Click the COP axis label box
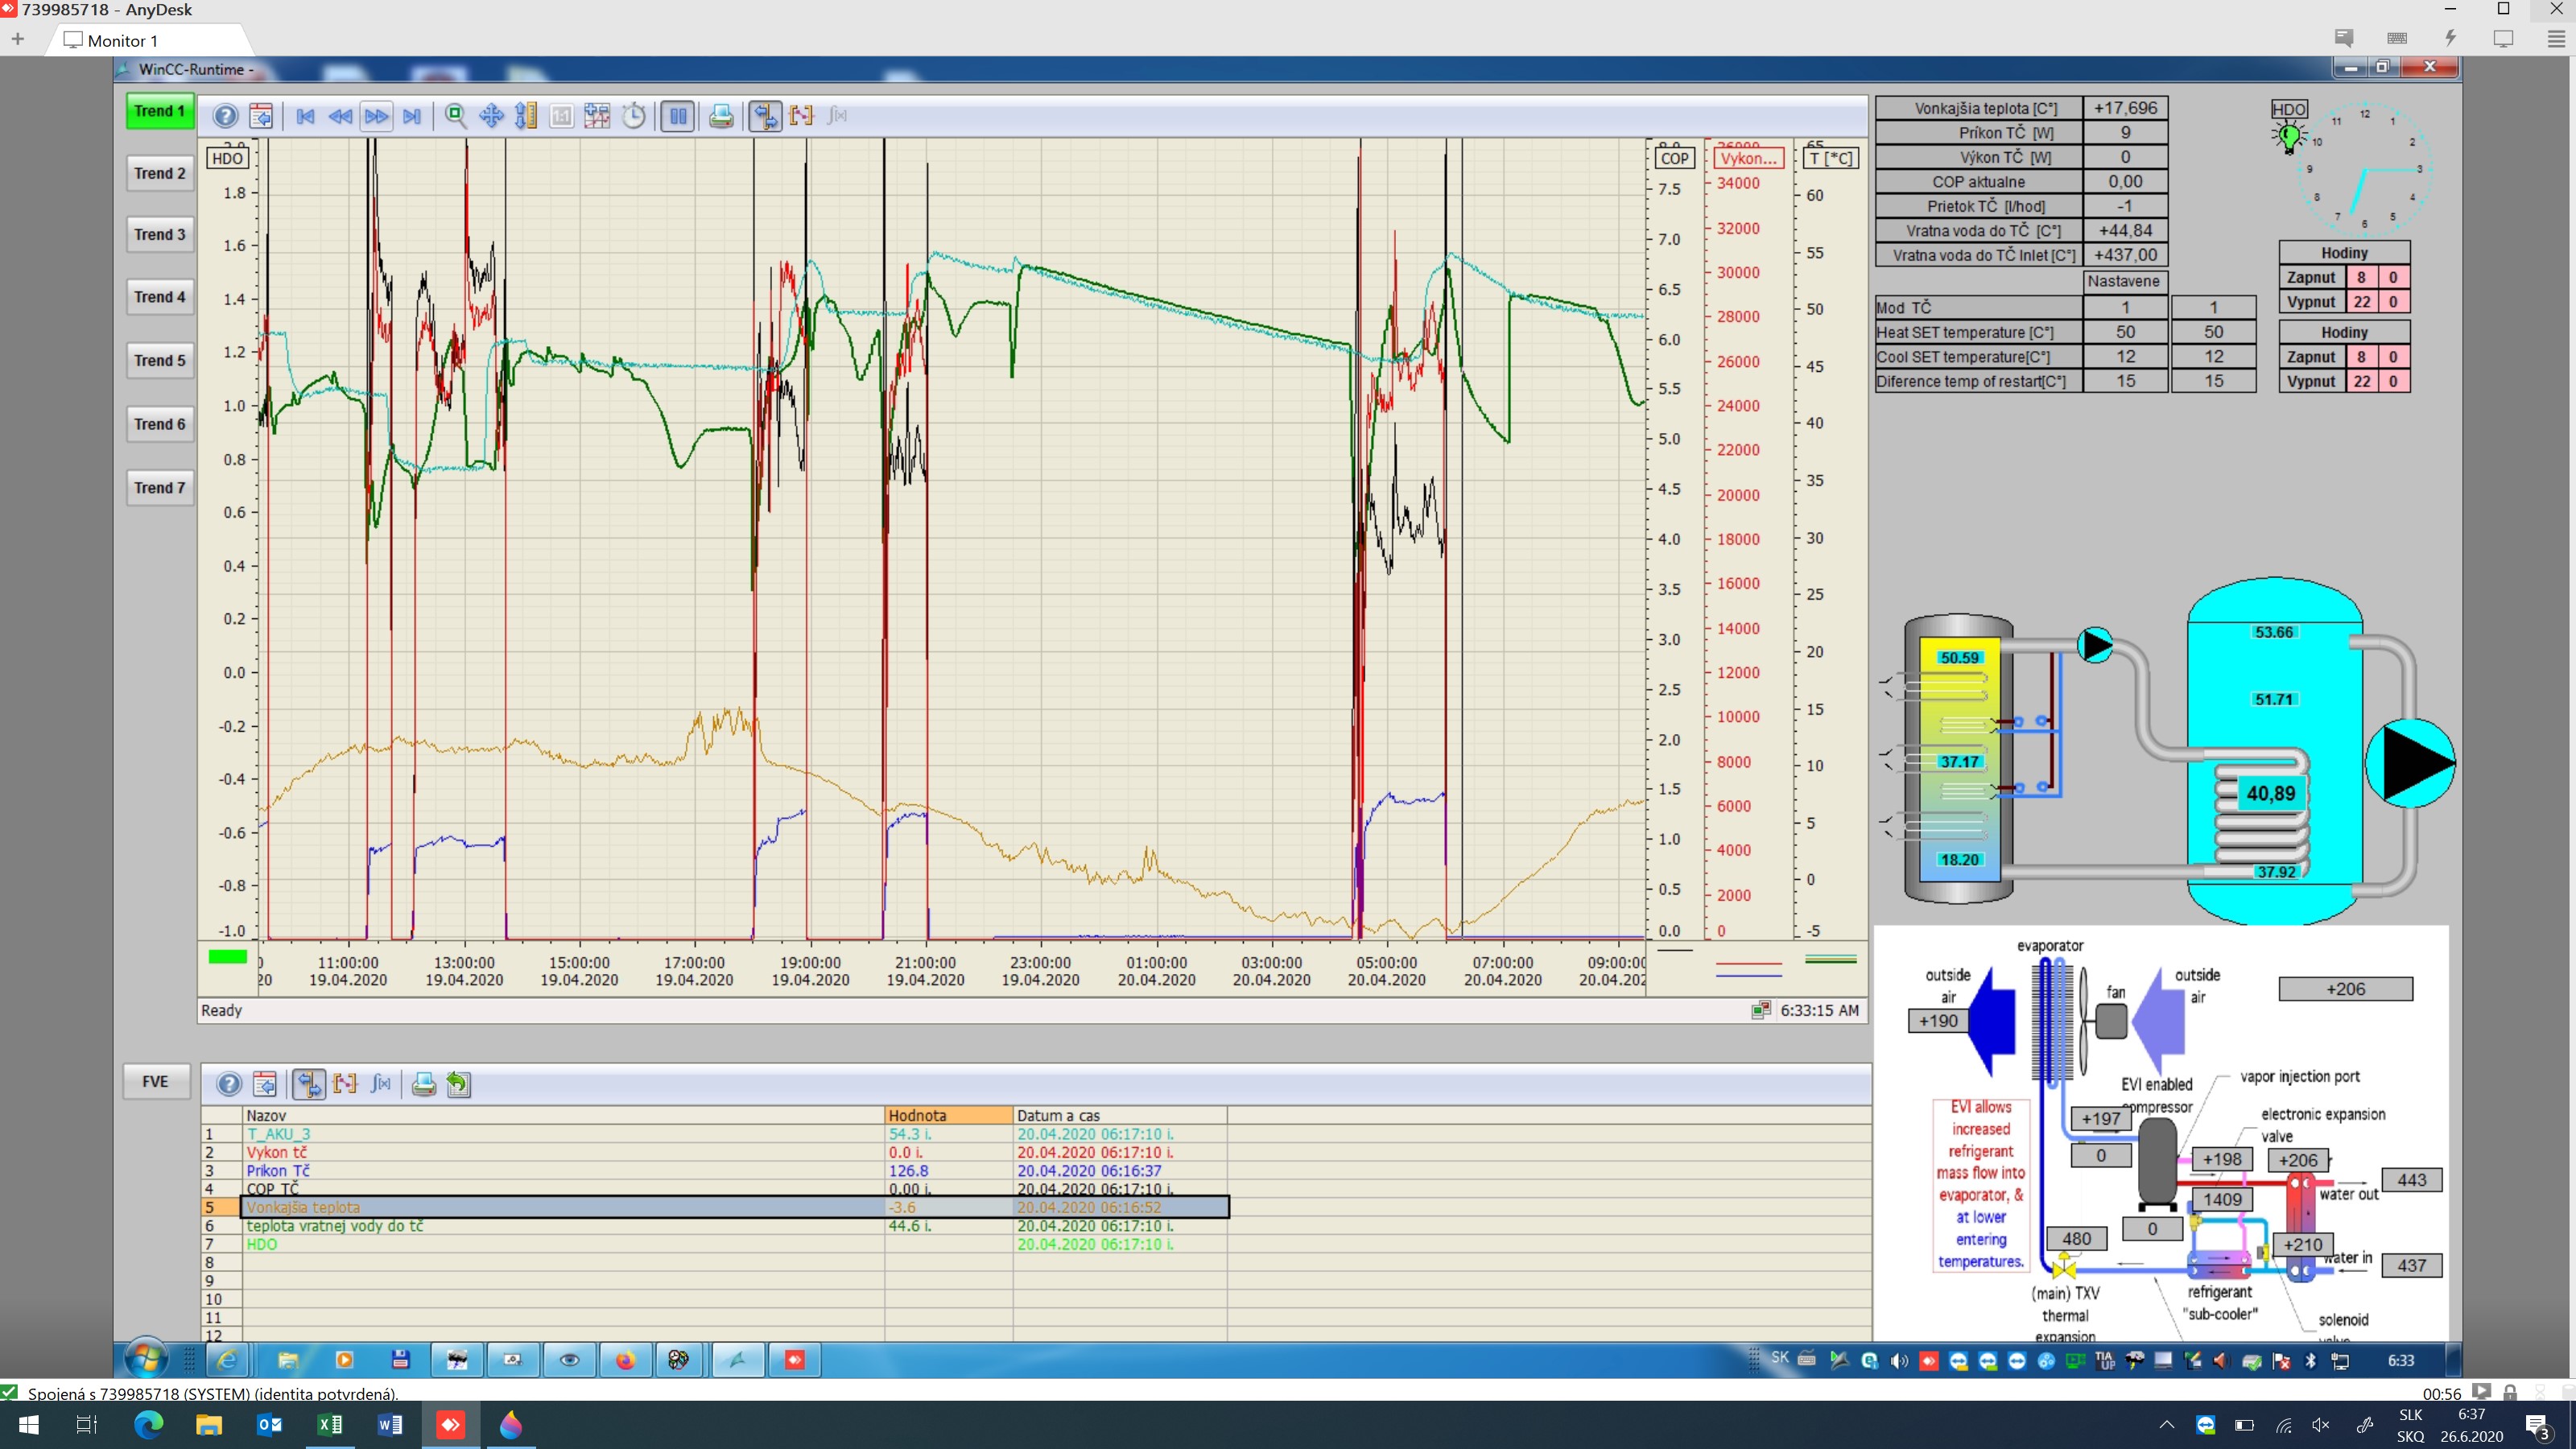2576x1449 pixels. click(x=1674, y=158)
